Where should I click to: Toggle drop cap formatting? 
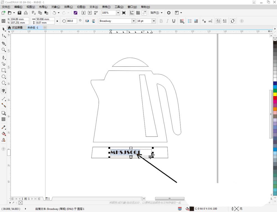pos(196,21)
